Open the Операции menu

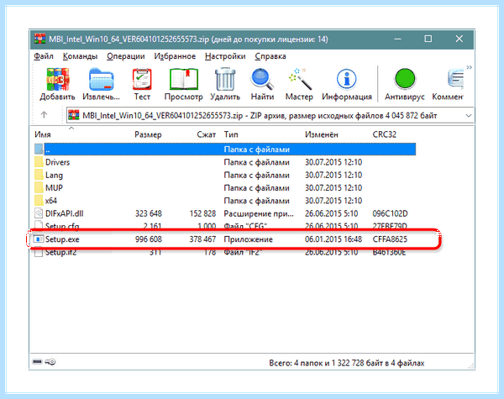pos(126,56)
